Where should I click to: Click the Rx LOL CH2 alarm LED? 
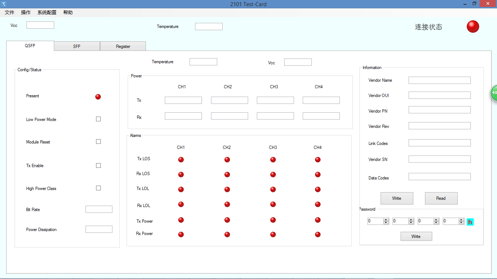tap(227, 204)
